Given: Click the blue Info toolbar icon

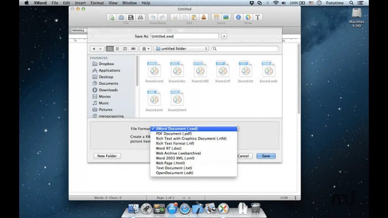Looking at the screenshot, I should pos(238,17).
